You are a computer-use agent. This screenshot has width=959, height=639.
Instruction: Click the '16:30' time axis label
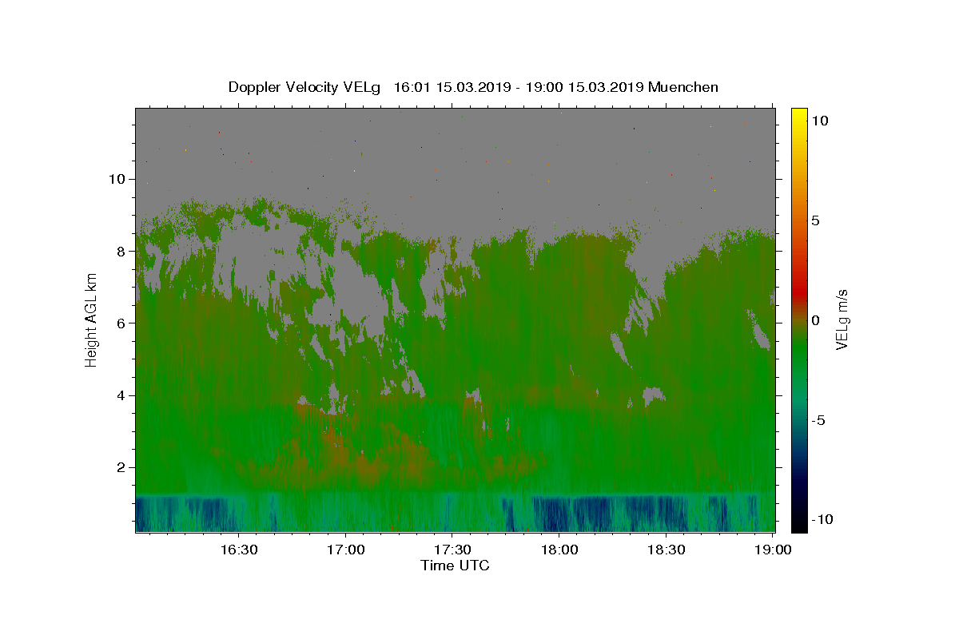[x=239, y=550]
